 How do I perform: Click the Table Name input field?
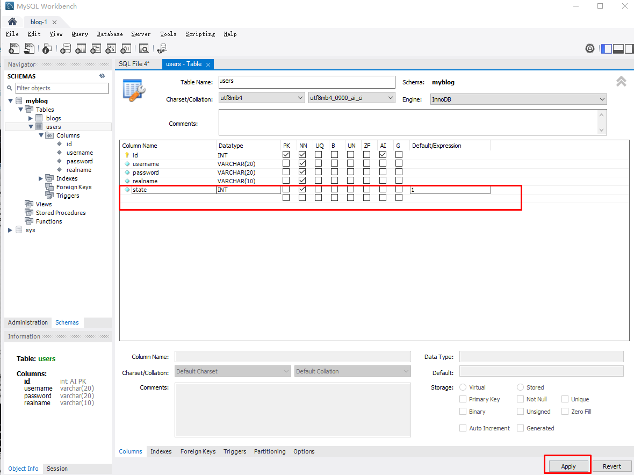307,82
